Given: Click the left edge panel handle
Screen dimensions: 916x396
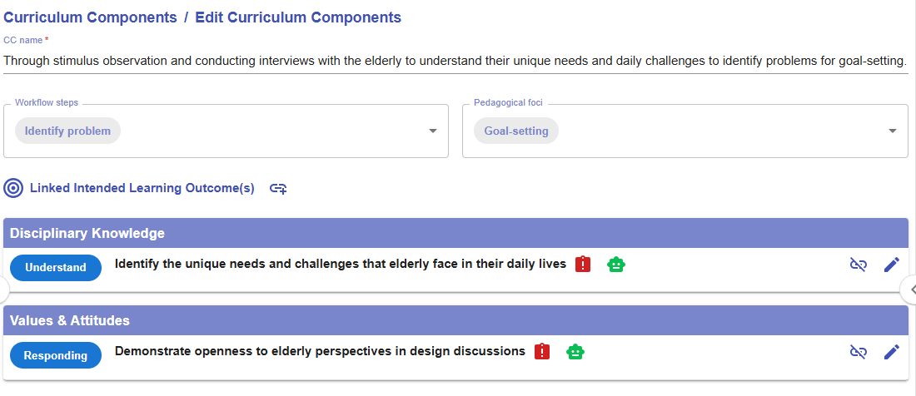Looking at the screenshot, I should point(4,289).
